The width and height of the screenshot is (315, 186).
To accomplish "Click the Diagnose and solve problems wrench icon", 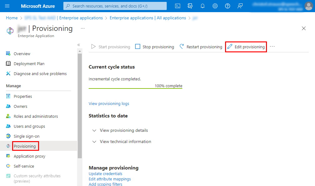I will (8, 74).
